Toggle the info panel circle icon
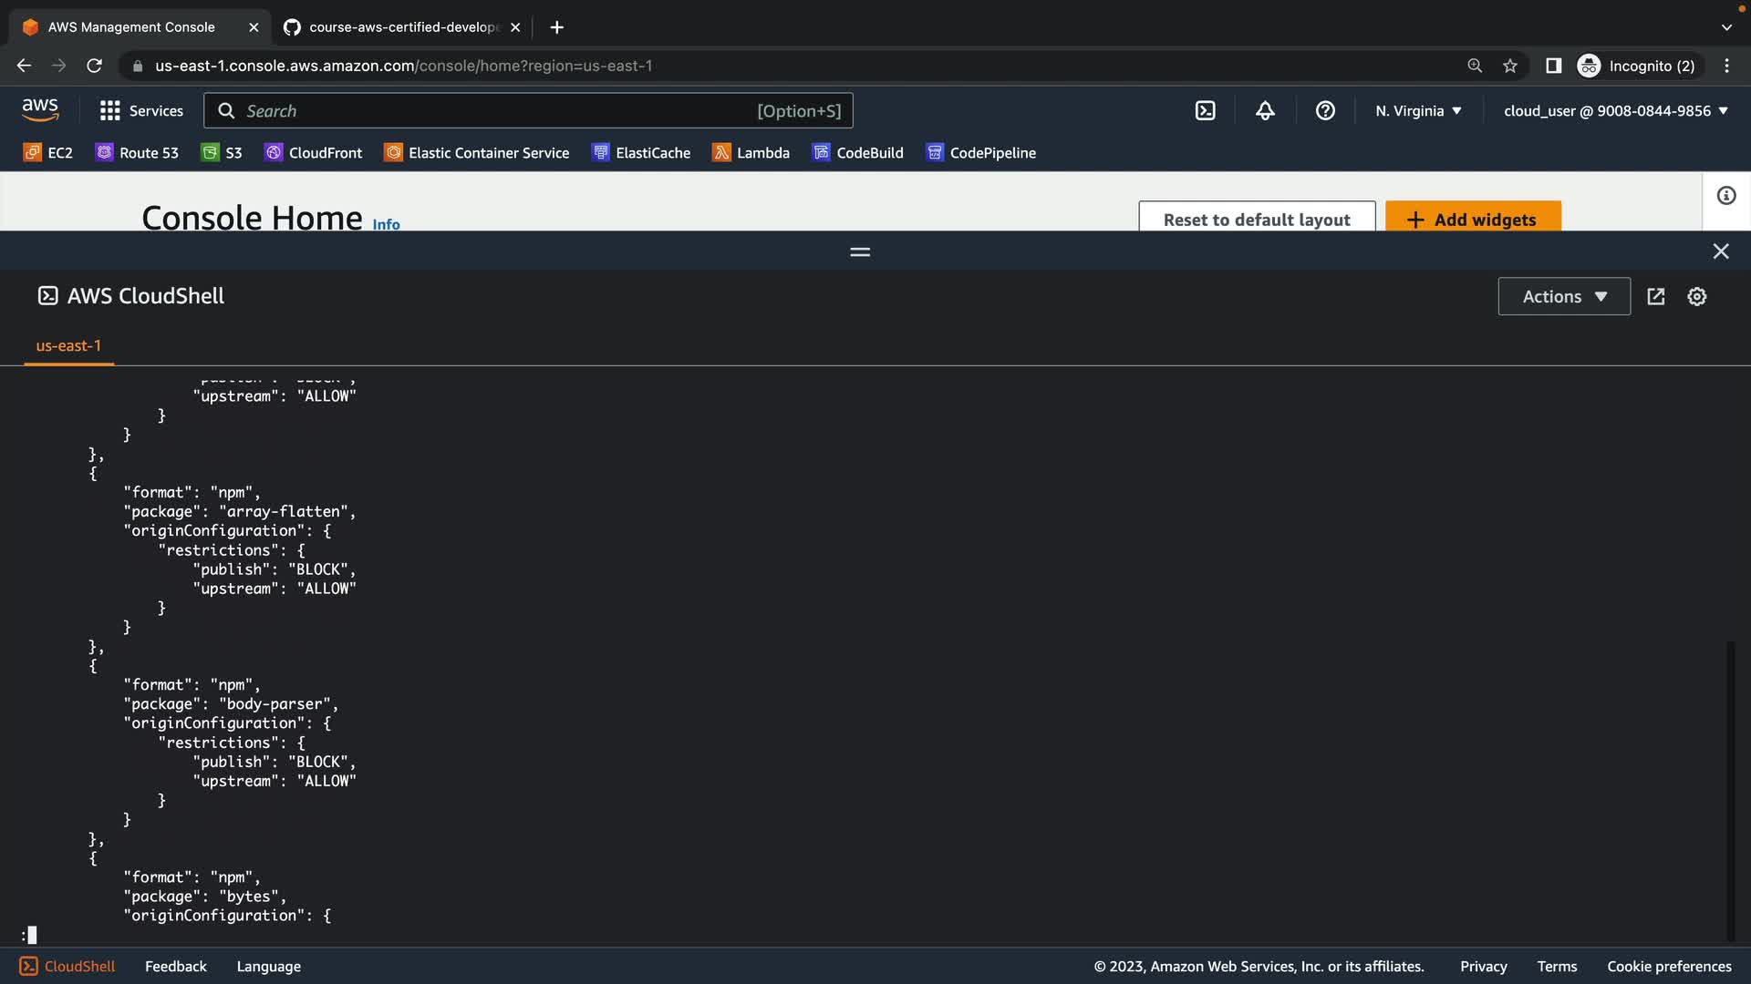Viewport: 1751px width, 984px height. [x=1726, y=196]
